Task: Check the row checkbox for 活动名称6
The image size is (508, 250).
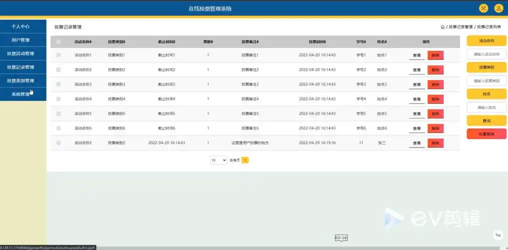Action: point(58,128)
